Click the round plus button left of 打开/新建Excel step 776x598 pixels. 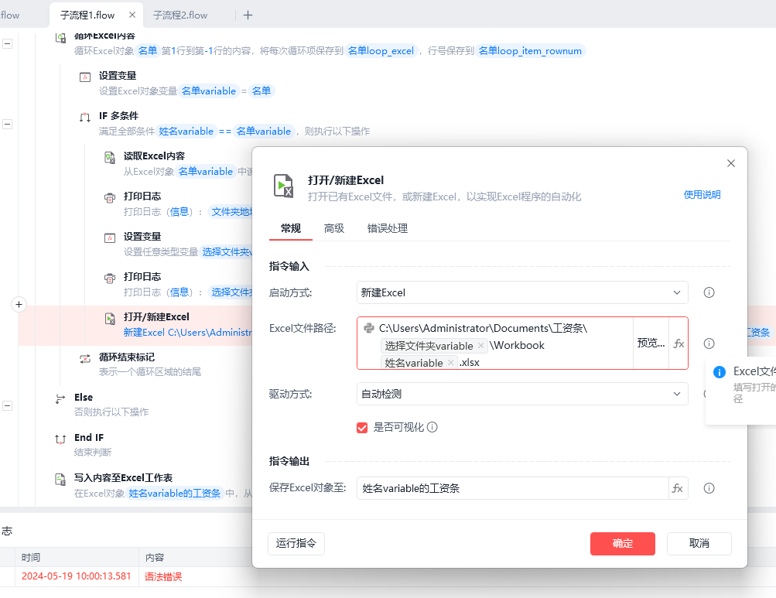19,305
